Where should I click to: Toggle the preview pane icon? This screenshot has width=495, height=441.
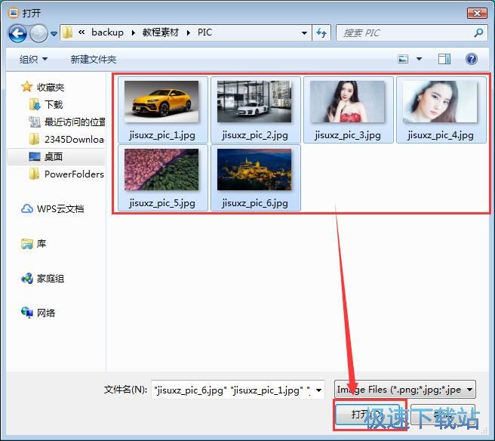tap(444, 59)
